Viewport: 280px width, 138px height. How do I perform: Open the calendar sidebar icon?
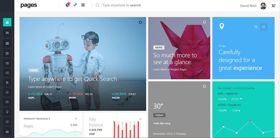pyautogui.click(x=7, y=53)
